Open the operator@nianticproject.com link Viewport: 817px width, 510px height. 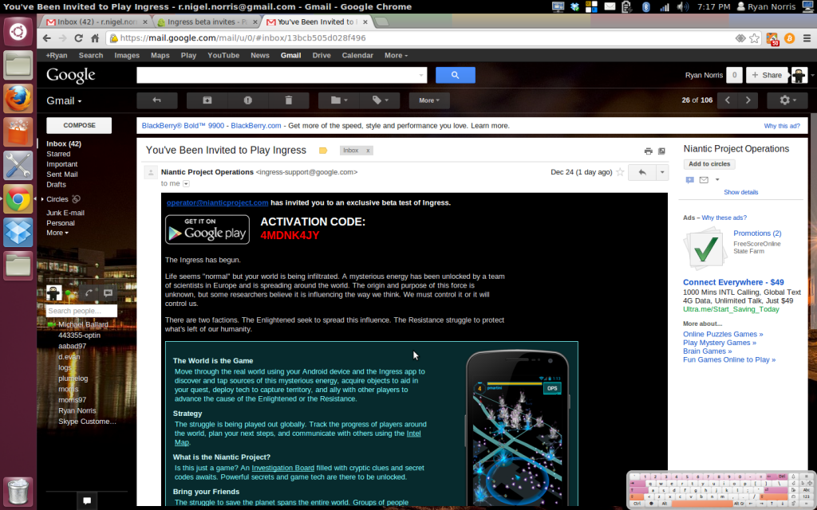point(217,203)
